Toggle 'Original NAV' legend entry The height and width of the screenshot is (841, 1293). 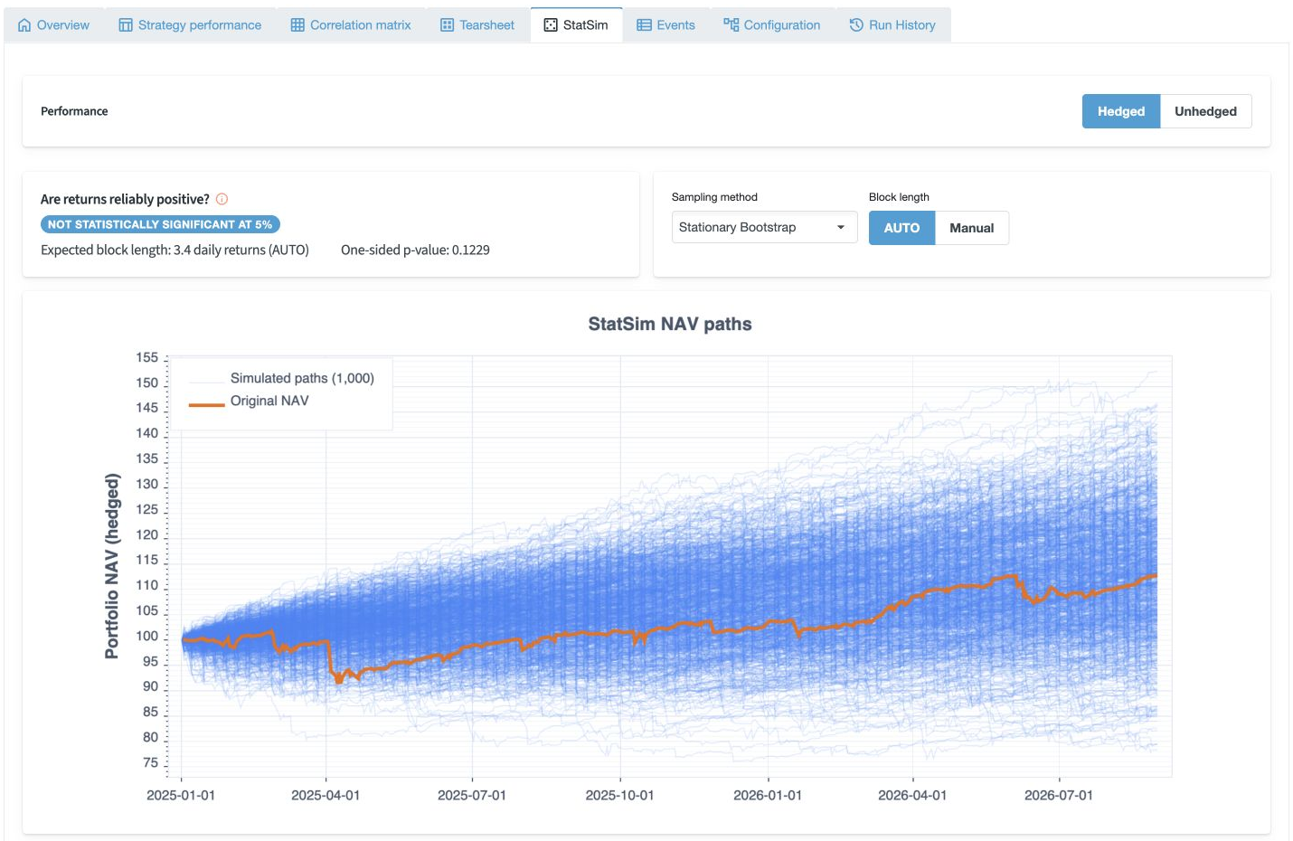click(x=269, y=401)
